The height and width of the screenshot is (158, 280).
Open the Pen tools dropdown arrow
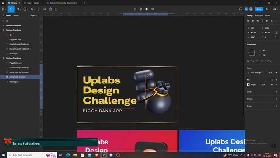35,9
